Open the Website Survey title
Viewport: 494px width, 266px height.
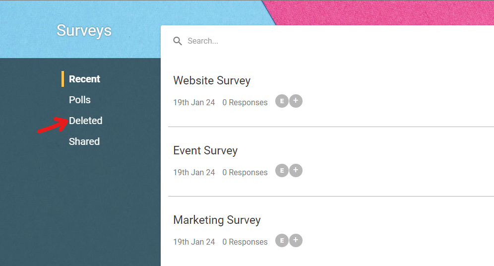tap(212, 80)
